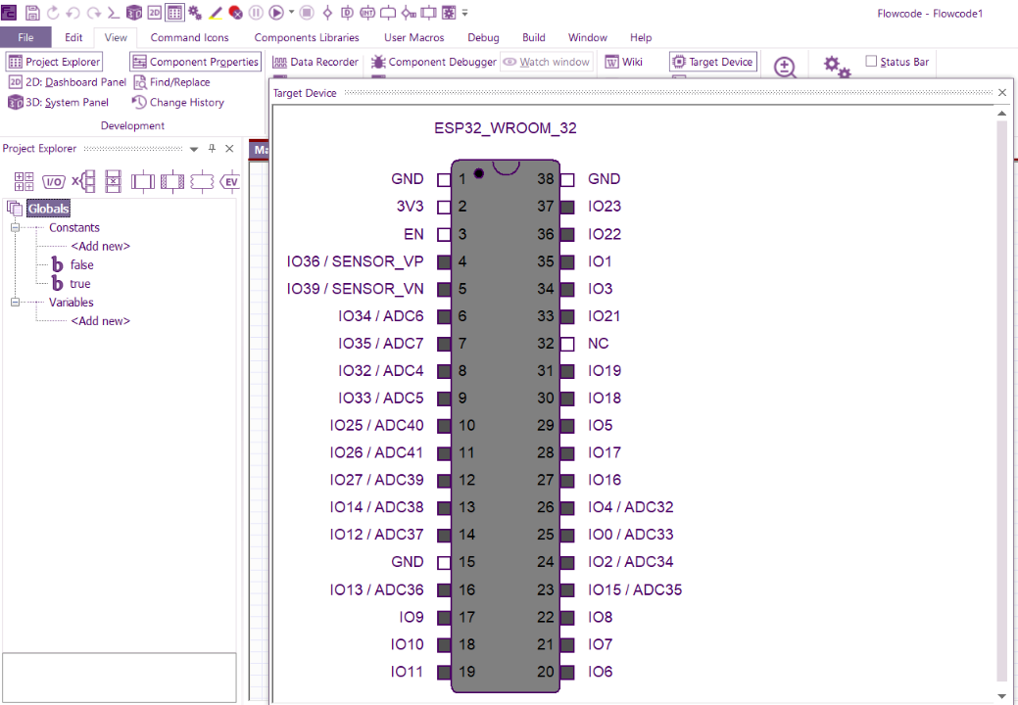Toggle the IO23 pin 37 box
Screen dimensions: 1018x705
(x=567, y=208)
